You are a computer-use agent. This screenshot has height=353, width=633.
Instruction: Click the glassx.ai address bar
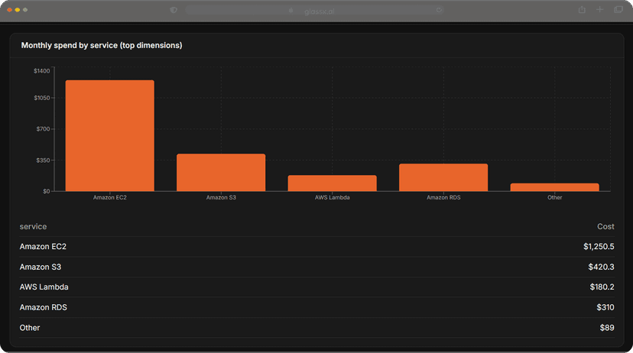[315, 11]
